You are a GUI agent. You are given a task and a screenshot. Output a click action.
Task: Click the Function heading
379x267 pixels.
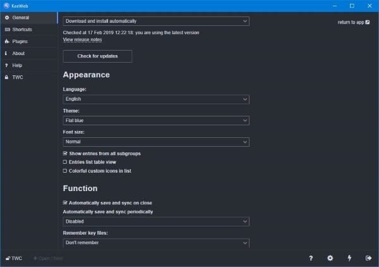point(80,189)
